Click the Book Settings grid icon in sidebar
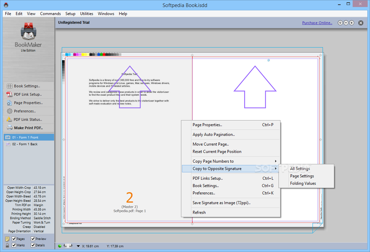The image size is (370, 252). tap(10, 86)
